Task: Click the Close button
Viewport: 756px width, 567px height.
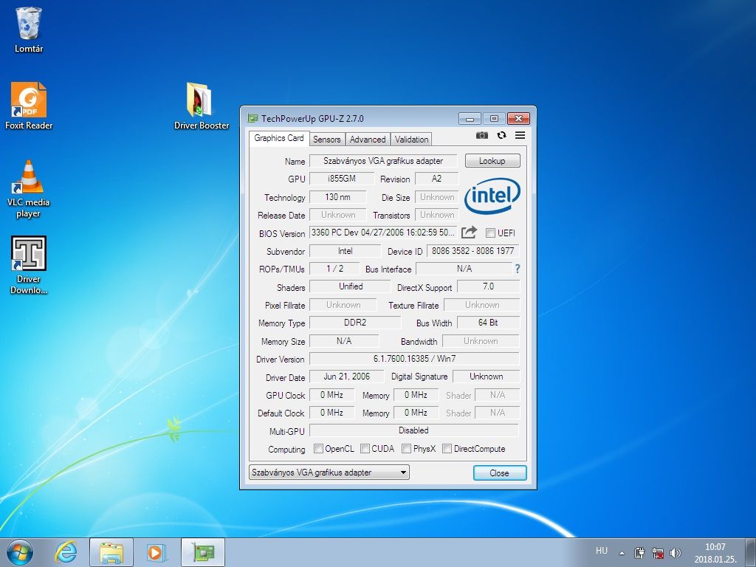Action: tap(500, 473)
